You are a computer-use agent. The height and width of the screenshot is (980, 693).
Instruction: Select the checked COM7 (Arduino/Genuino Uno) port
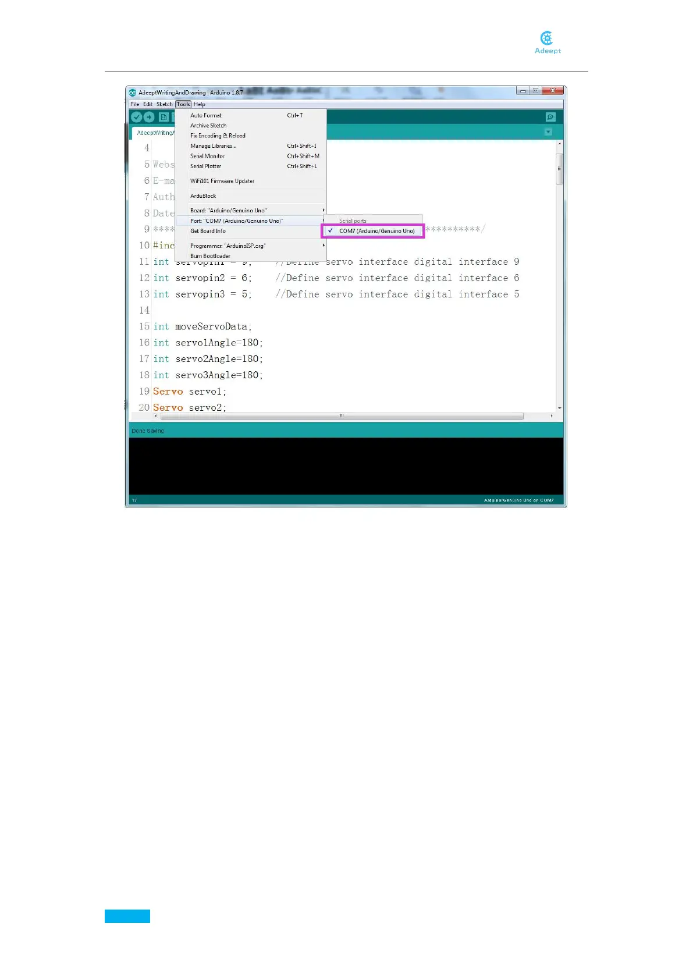(x=373, y=231)
